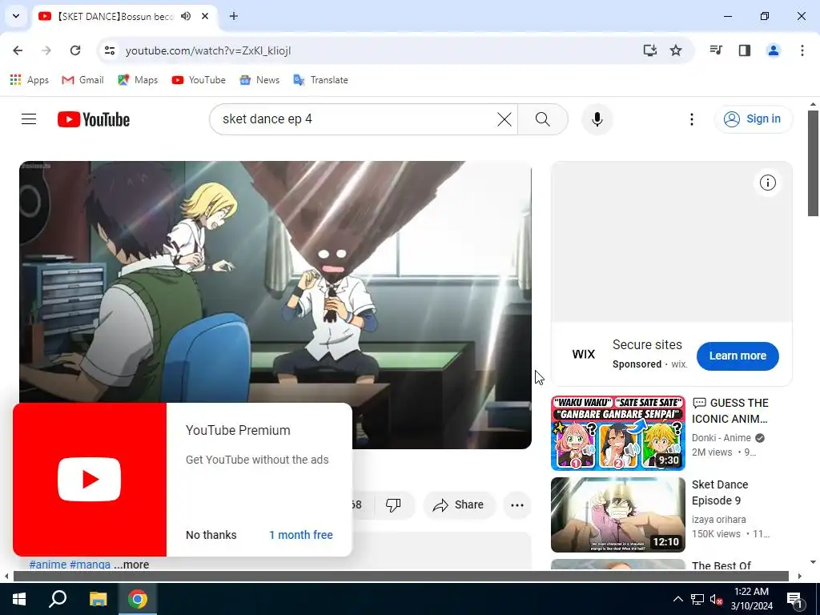The height and width of the screenshot is (615, 820).
Task: Open the Maps bookmark
Action: [138, 80]
